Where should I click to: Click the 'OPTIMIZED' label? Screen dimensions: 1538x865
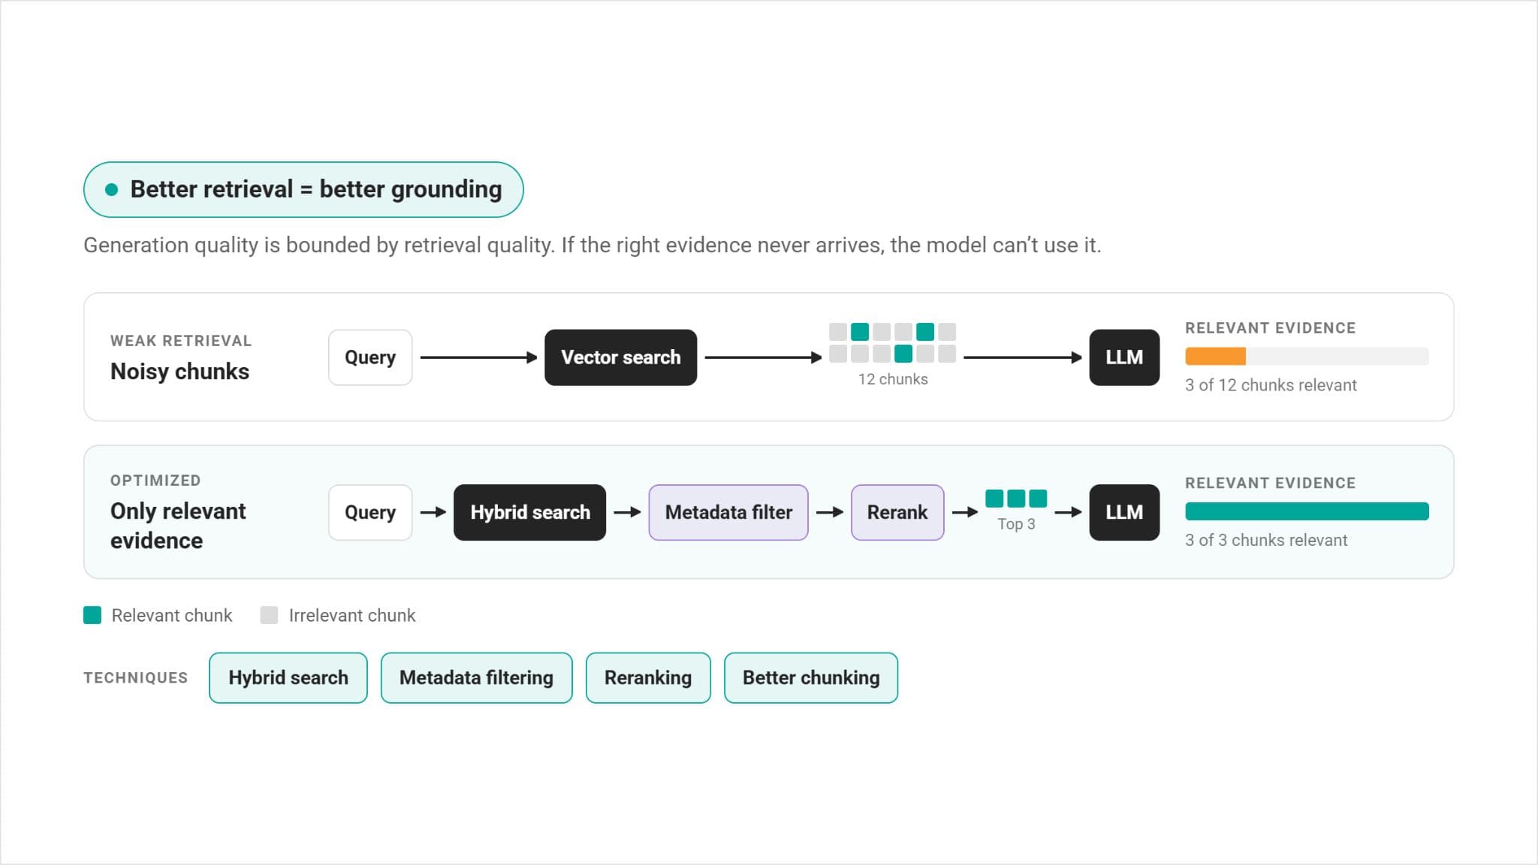155,481
